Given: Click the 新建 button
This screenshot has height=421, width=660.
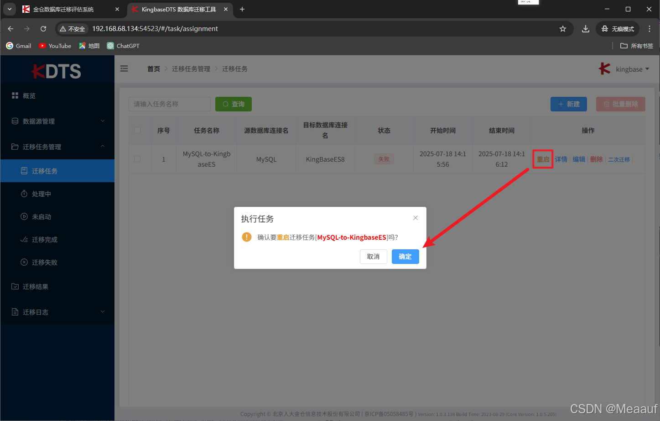Looking at the screenshot, I should (569, 104).
